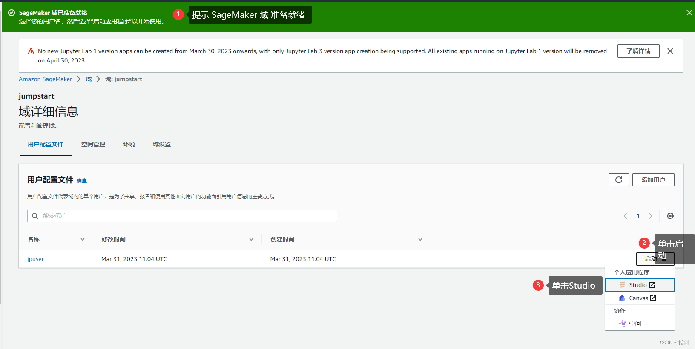Sort by 修改时间 column arrow
Image resolution: width=695 pixels, height=349 pixels.
tap(251, 239)
